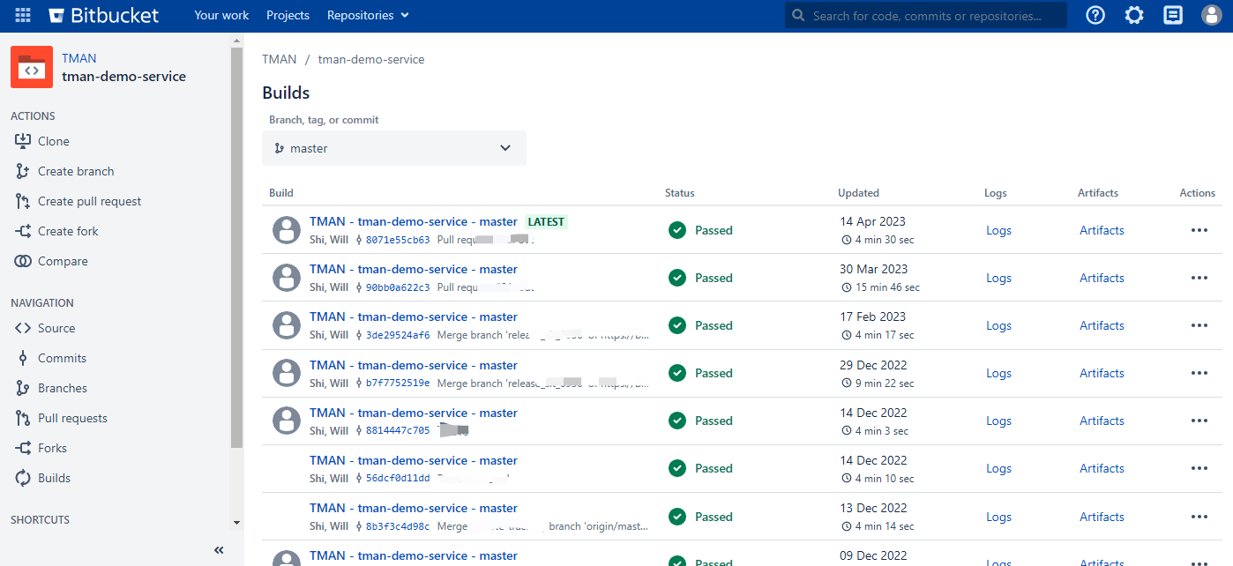Open commit b7f7752519e link

pos(398,384)
